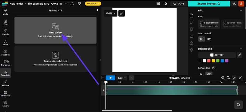Viewport: 246px width, 112px height.
Task: Turn Canvas Blur On
Action: click(x=202, y=74)
